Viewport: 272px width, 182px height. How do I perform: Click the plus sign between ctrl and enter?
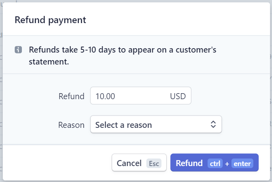tap(227, 164)
